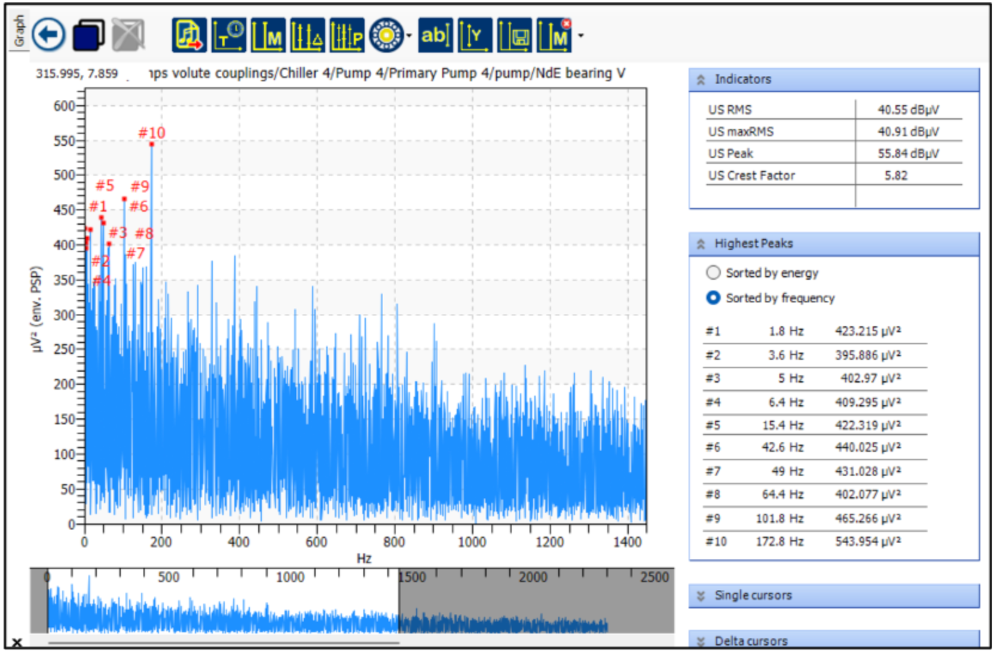This screenshot has height=655, width=997.
Task: Switch to the Graph vertical tab
Action: coord(19,31)
